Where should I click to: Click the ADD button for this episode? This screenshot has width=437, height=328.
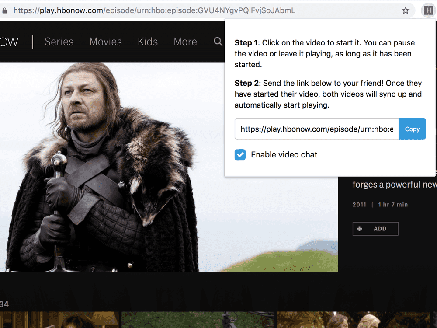(x=375, y=229)
